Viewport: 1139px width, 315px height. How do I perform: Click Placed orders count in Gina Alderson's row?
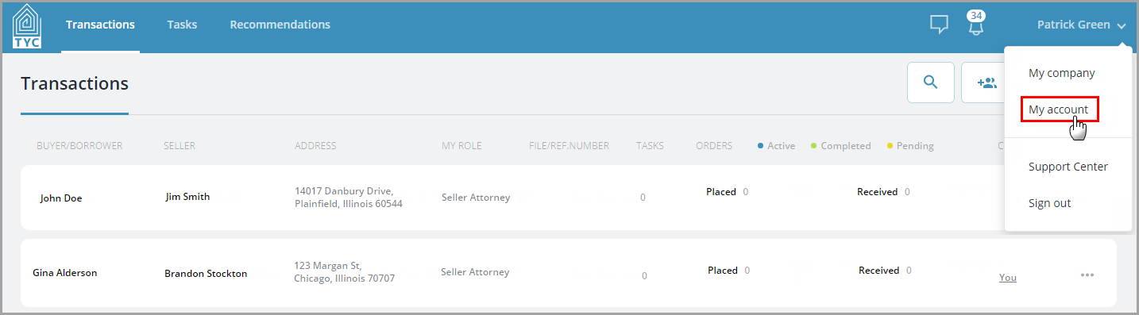729,271
